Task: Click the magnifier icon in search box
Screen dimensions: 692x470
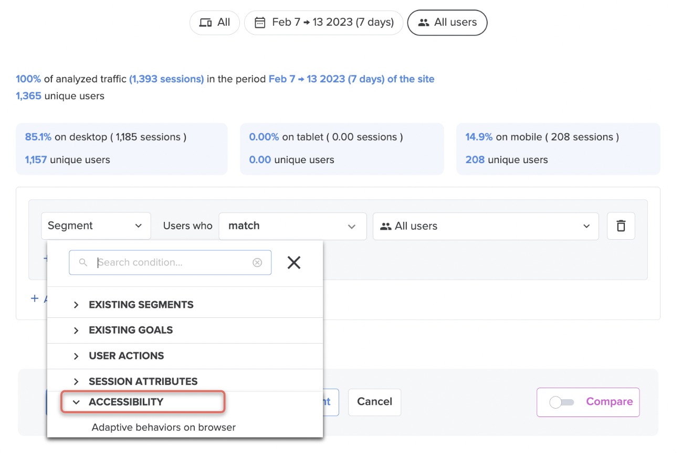Action: [83, 262]
